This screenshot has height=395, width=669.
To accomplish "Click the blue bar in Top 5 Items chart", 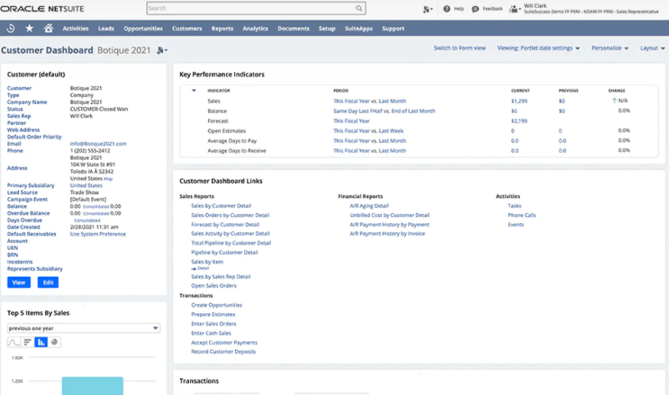I will click(93, 386).
